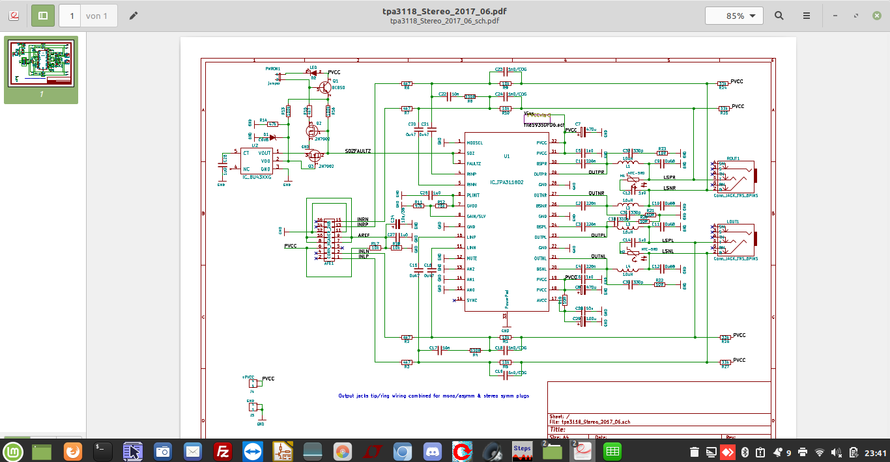890x462 pixels.
Task: Open the trash icon in system tray
Action: (695, 452)
